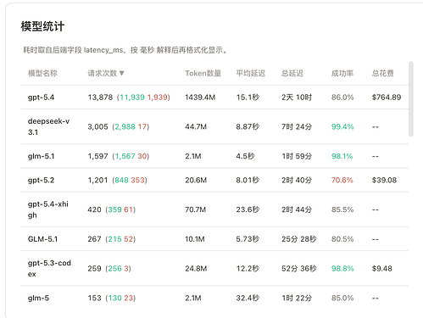Click the red 70.6% success rate
This screenshot has height=318, width=423.
click(342, 180)
